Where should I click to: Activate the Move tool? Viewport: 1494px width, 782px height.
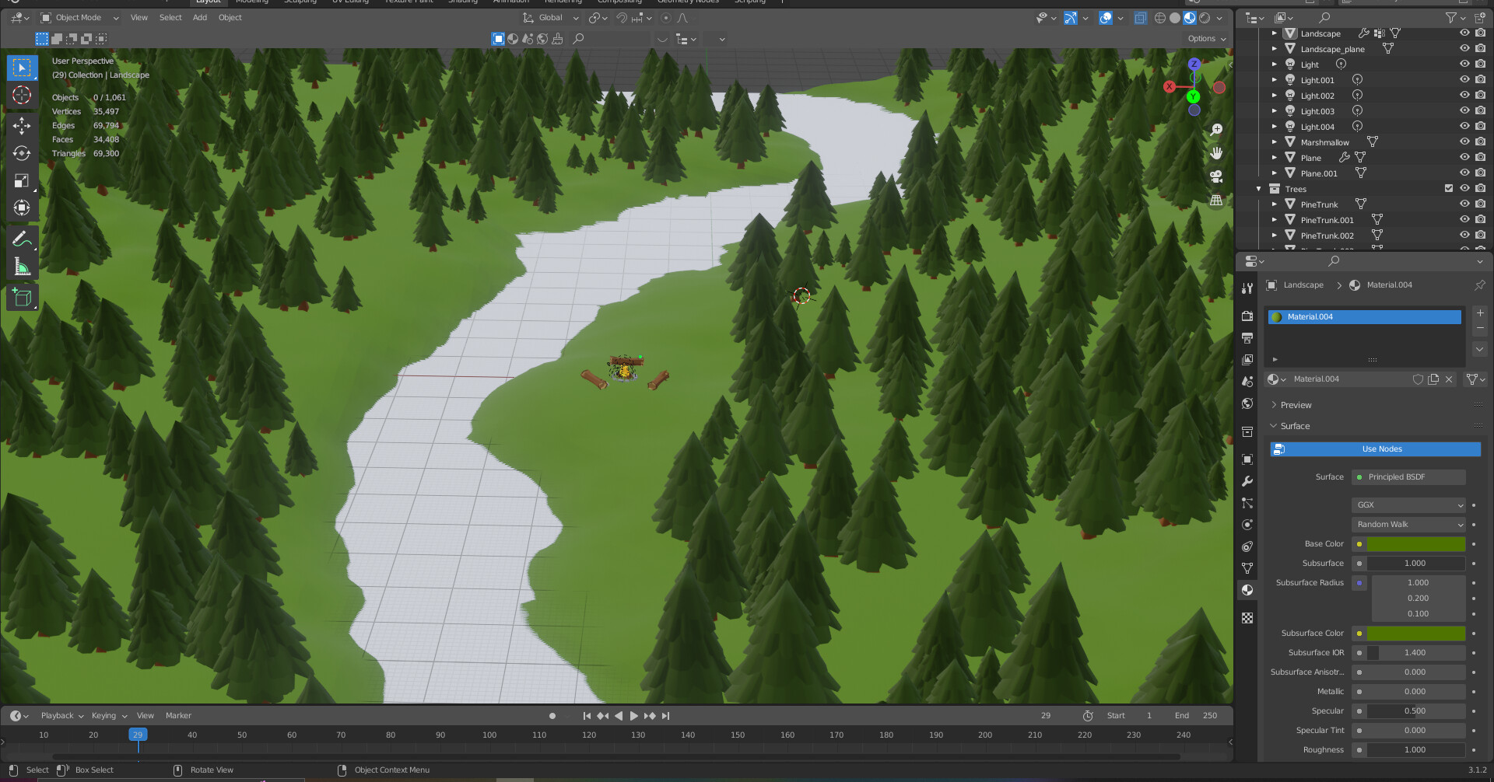tap(22, 126)
